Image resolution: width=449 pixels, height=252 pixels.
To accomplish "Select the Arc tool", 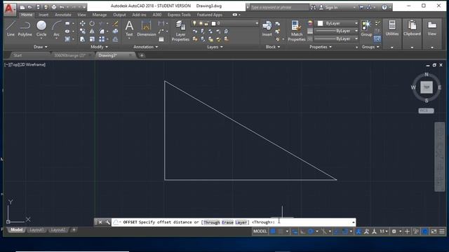I will [56, 29].
